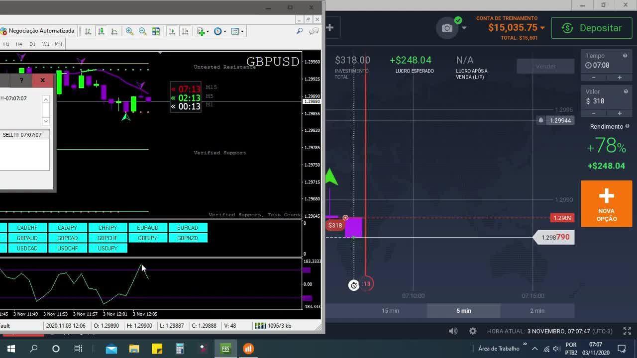
Task: Tile chart windows icon
Action: coord(156,31)
